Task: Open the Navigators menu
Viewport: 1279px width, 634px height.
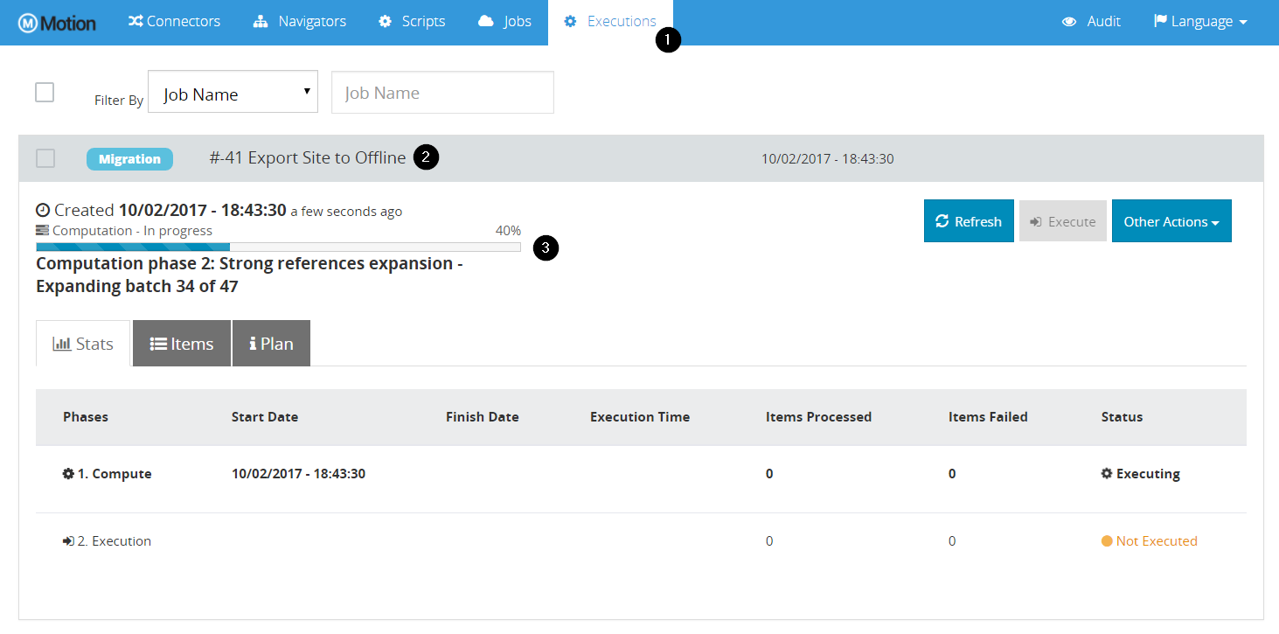Action: pos(300,22)
